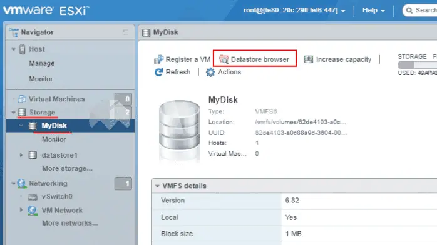Click the Actions label
This screenshot has height=245, width=437.
coord(229,72)
